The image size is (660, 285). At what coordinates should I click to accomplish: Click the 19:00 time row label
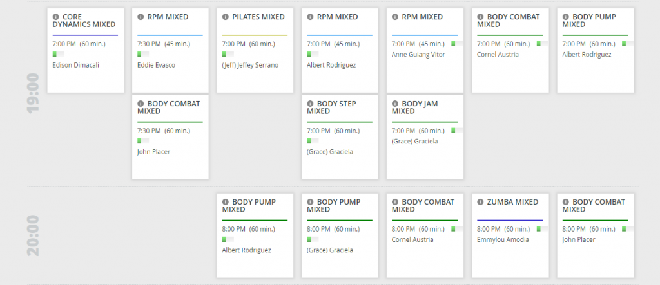pyautogui.click(x=34, y=95)
